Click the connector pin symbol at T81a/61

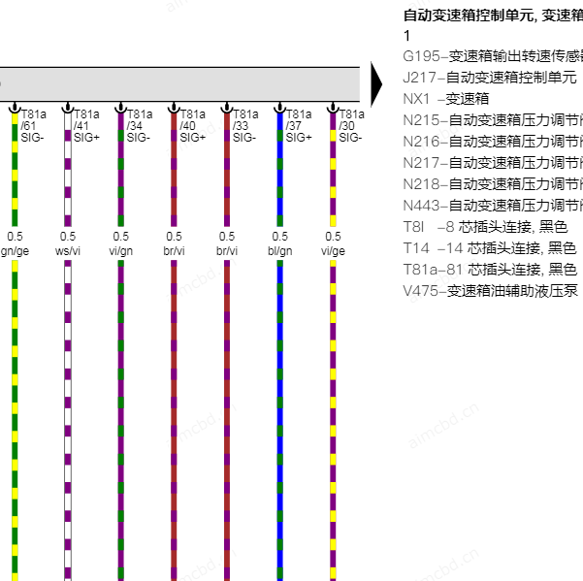click(15, 108)
